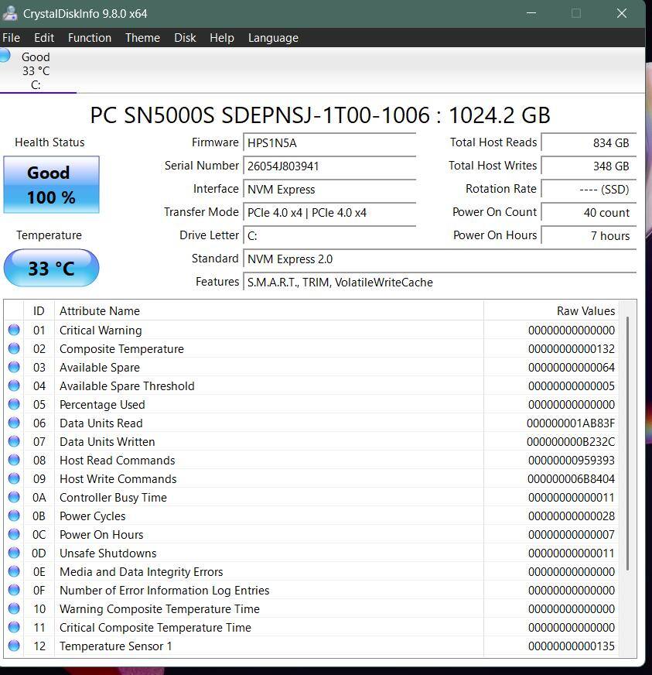652x675 pixels.
Task: Click raw value 000000000B232C
Action: pos(571,442)
